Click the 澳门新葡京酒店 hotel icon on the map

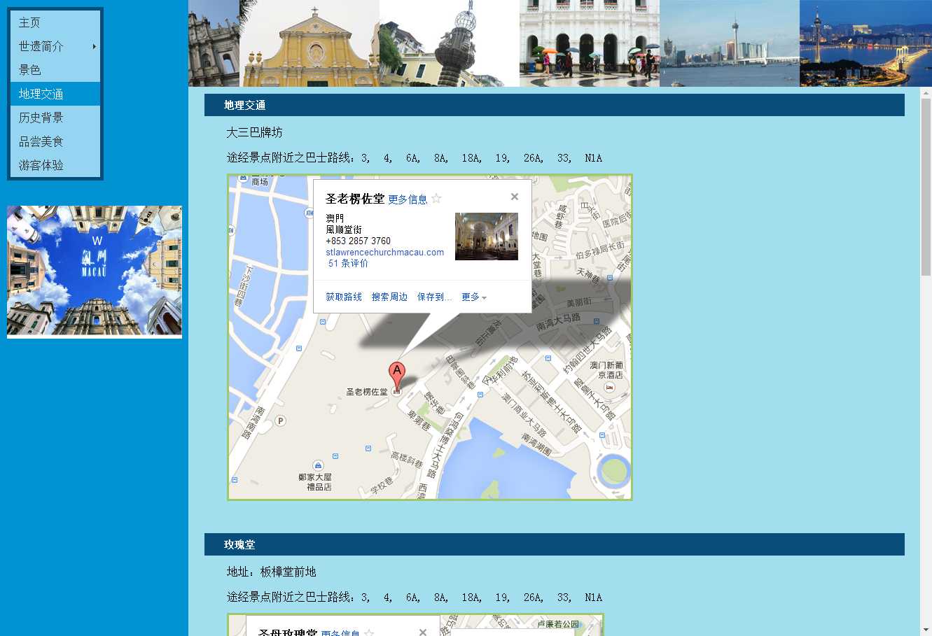pos(610,387)
